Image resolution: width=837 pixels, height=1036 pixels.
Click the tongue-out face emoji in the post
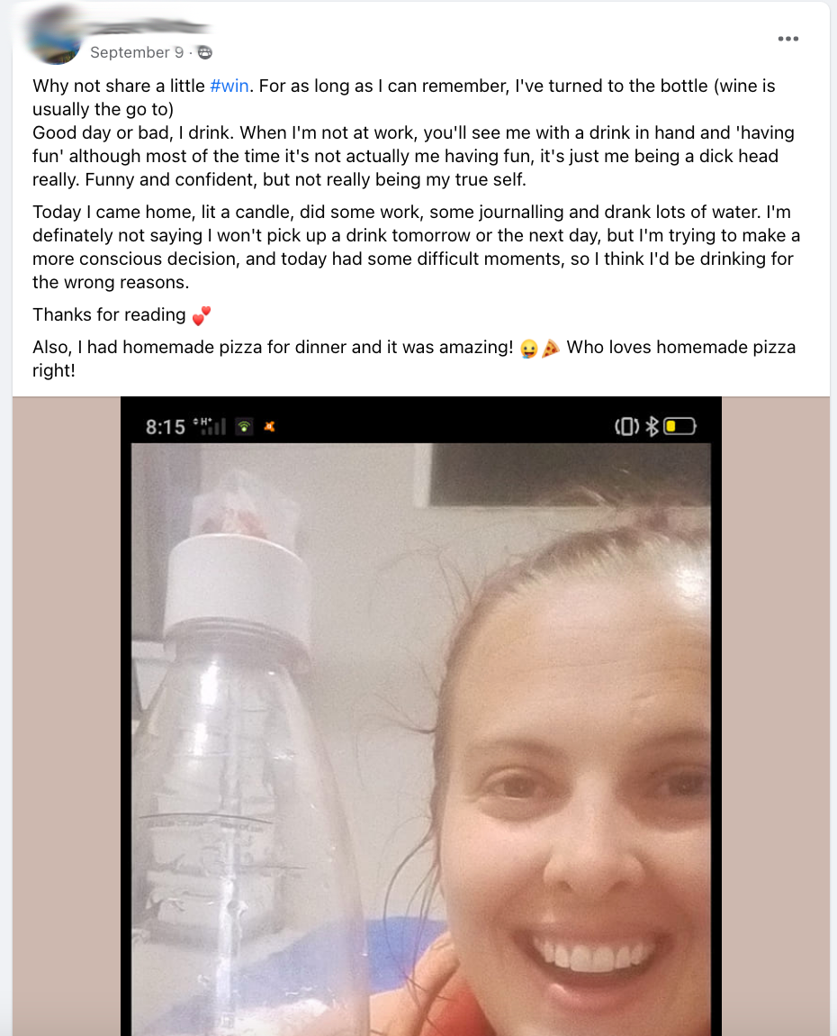pos(528,349)
